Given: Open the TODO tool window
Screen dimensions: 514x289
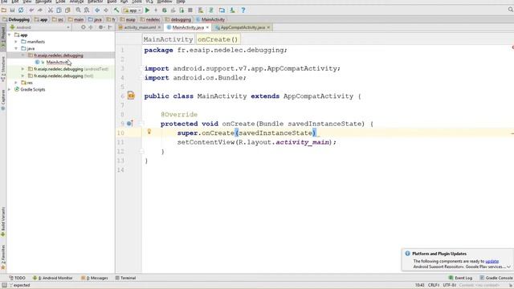Looking at the screenshot, I should [17, 278].
